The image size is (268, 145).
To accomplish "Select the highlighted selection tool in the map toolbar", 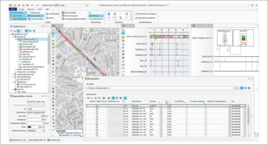I will click(53, 33).
